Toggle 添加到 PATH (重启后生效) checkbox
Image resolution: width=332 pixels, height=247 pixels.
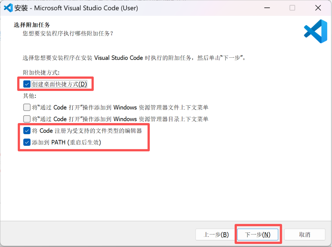coord(27,142)
